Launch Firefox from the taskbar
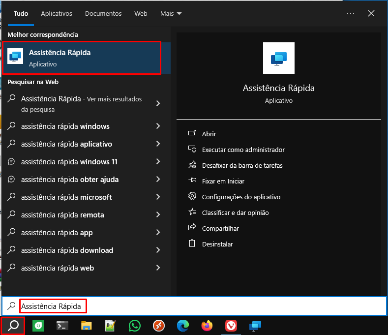 click(x=207, y=326)
